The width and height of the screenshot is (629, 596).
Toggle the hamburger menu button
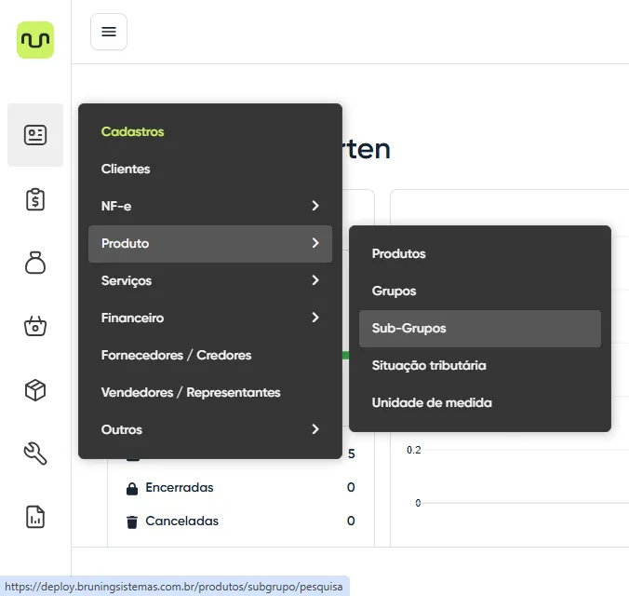coord(109,32)
